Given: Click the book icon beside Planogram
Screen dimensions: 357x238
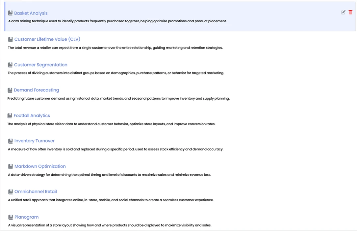Looking at the screenshot, I should point(10,217).
